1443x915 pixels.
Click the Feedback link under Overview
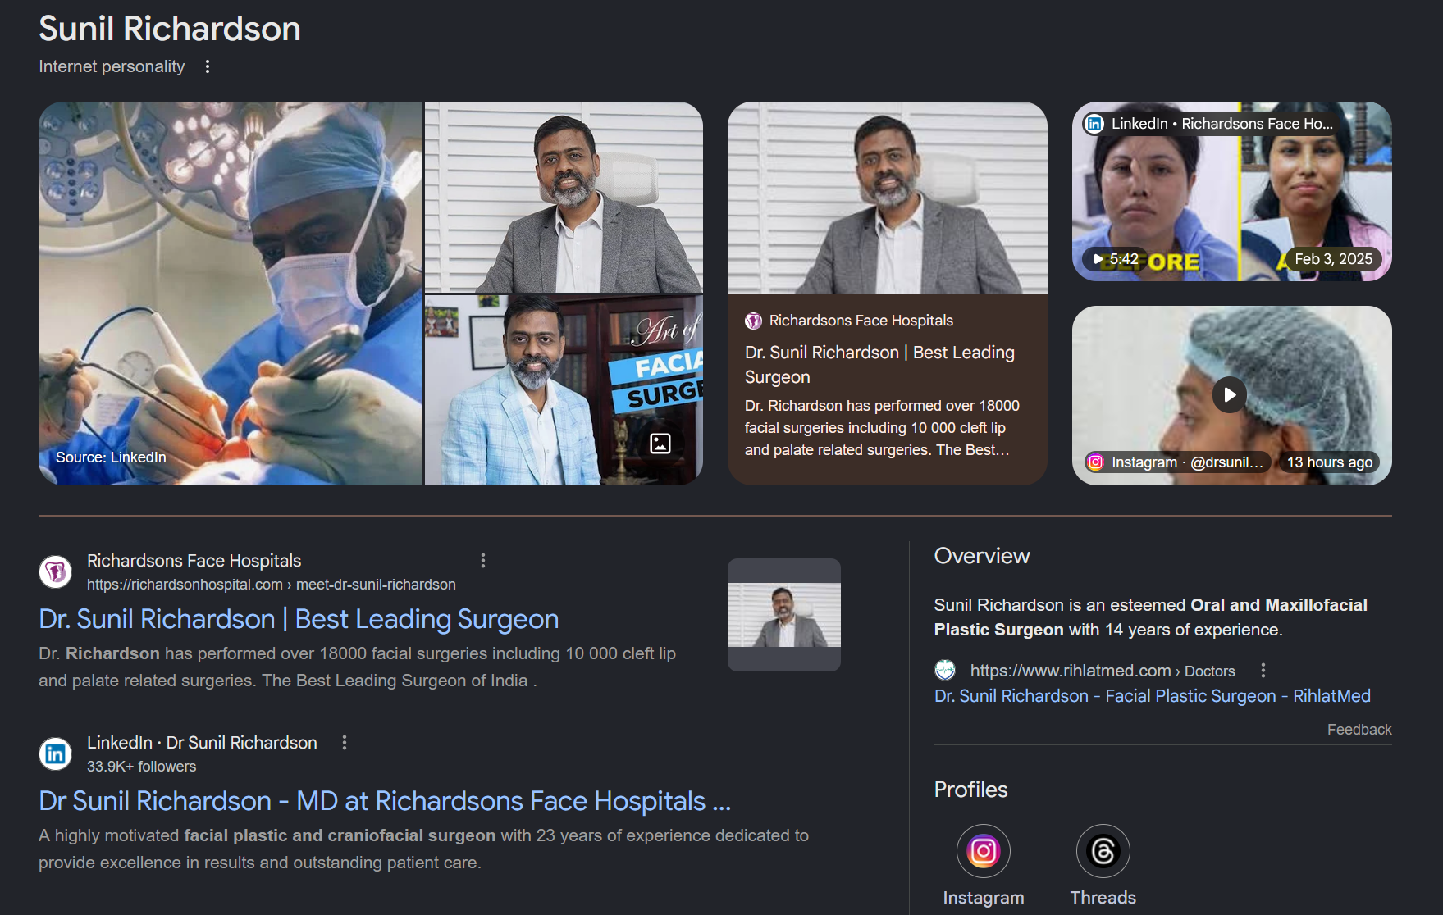[1359, 730]
